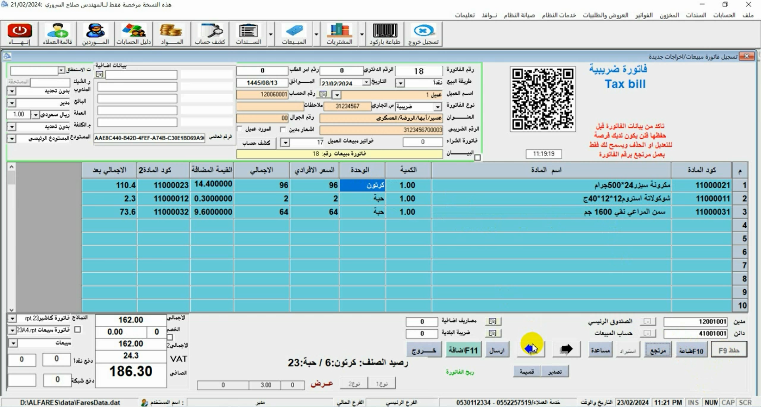Open the الفواتير menu

pyautogui.click(x=644, y=15)
